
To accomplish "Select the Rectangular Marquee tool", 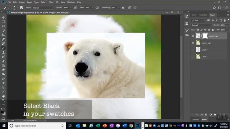I will [3, 22].
